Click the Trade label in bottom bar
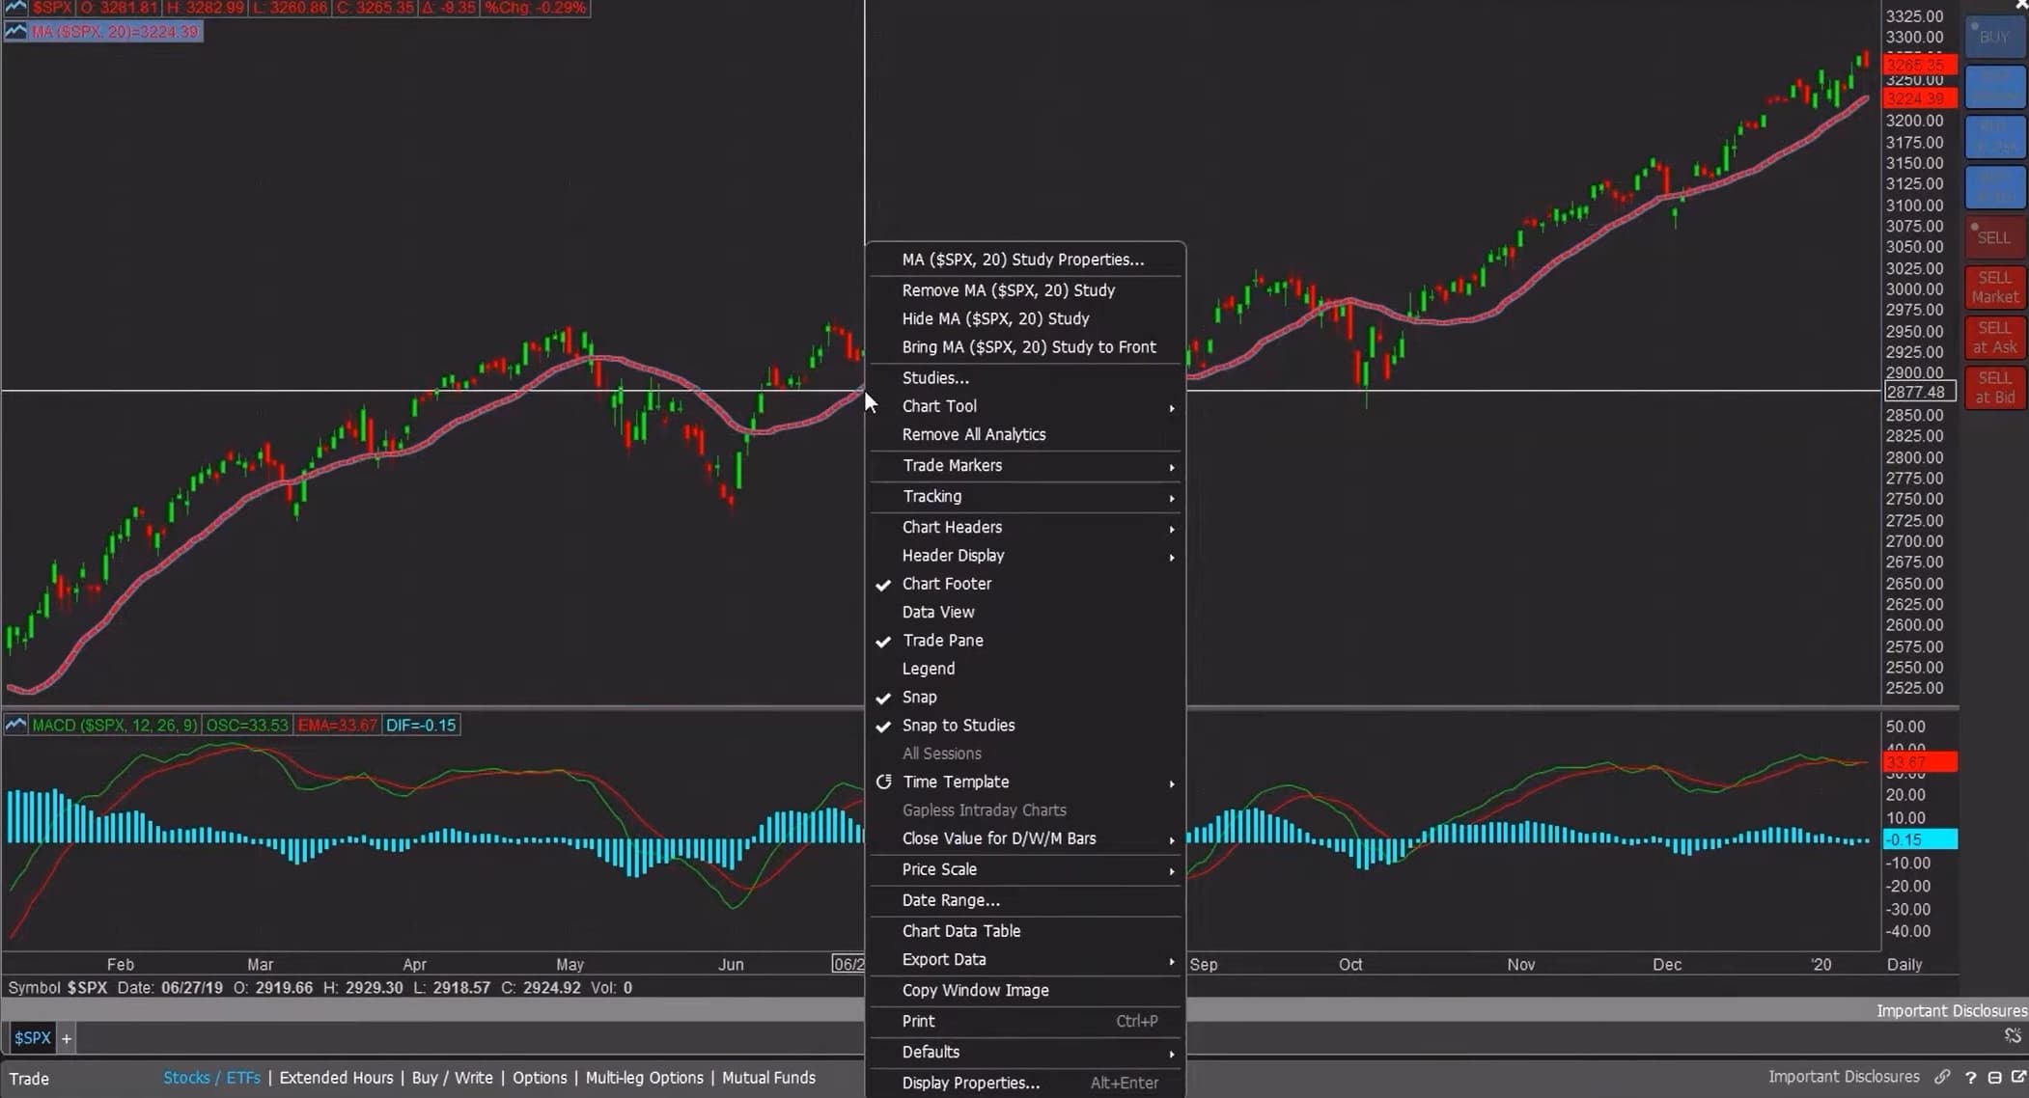This screenshot has width=2029, height=1098. pyautogui.click(x=29, y=1079)
